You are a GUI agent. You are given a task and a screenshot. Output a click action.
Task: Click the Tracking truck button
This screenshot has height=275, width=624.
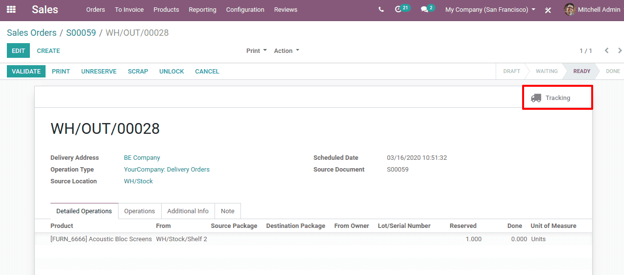pyautogui.click(x=557, y=98)
